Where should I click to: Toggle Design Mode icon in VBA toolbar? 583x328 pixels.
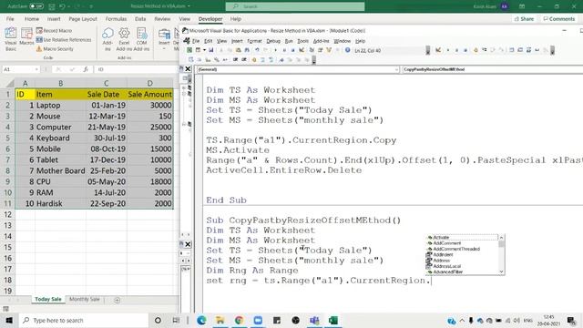pos(302,50)
